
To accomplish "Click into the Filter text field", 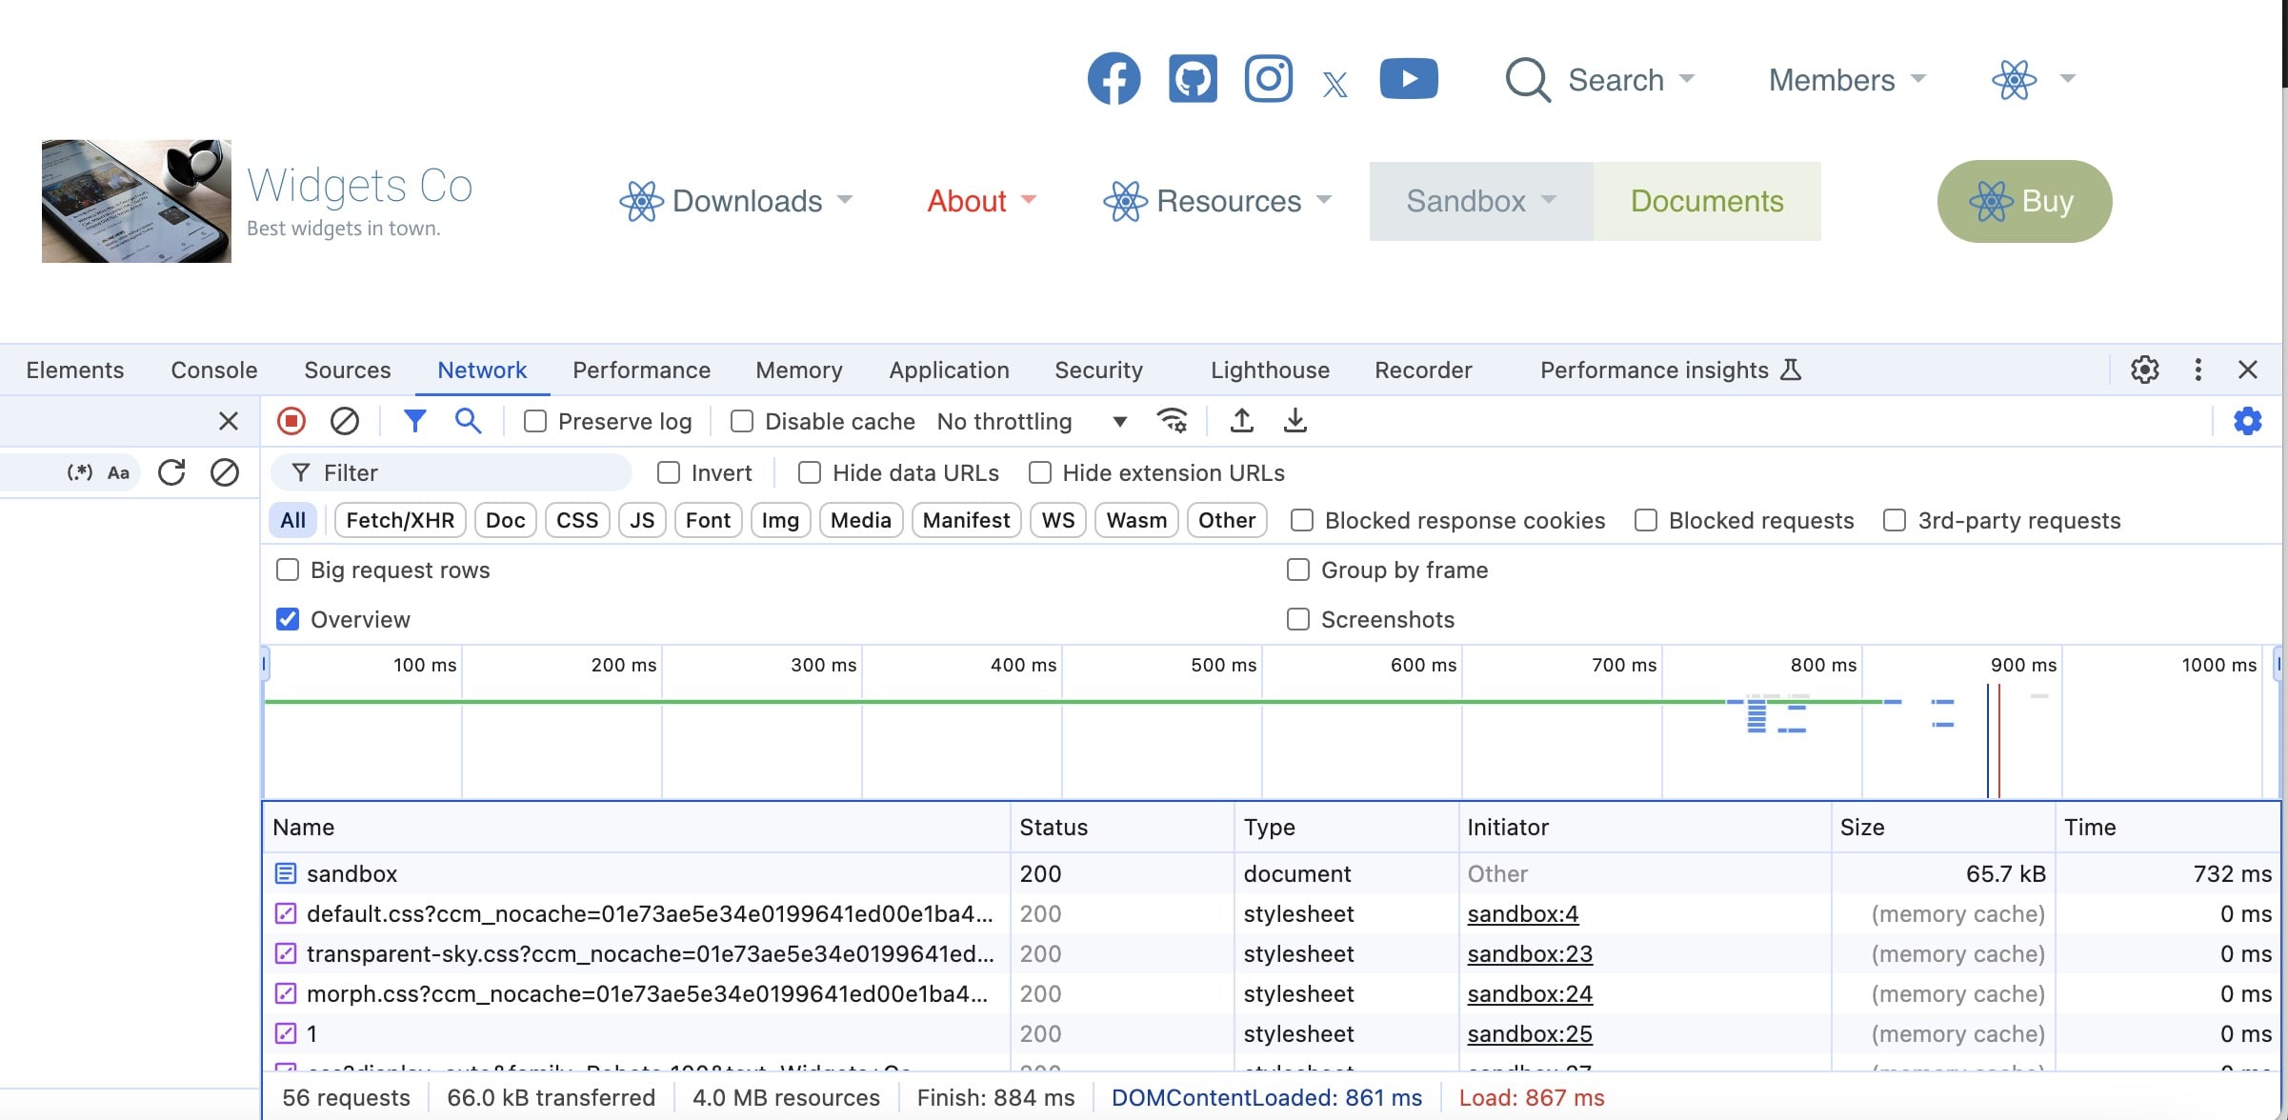I will tap(467, 473).
